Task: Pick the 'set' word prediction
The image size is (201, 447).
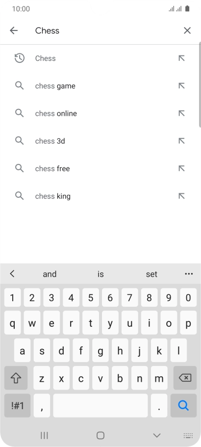Action: [x=151, y=274]
